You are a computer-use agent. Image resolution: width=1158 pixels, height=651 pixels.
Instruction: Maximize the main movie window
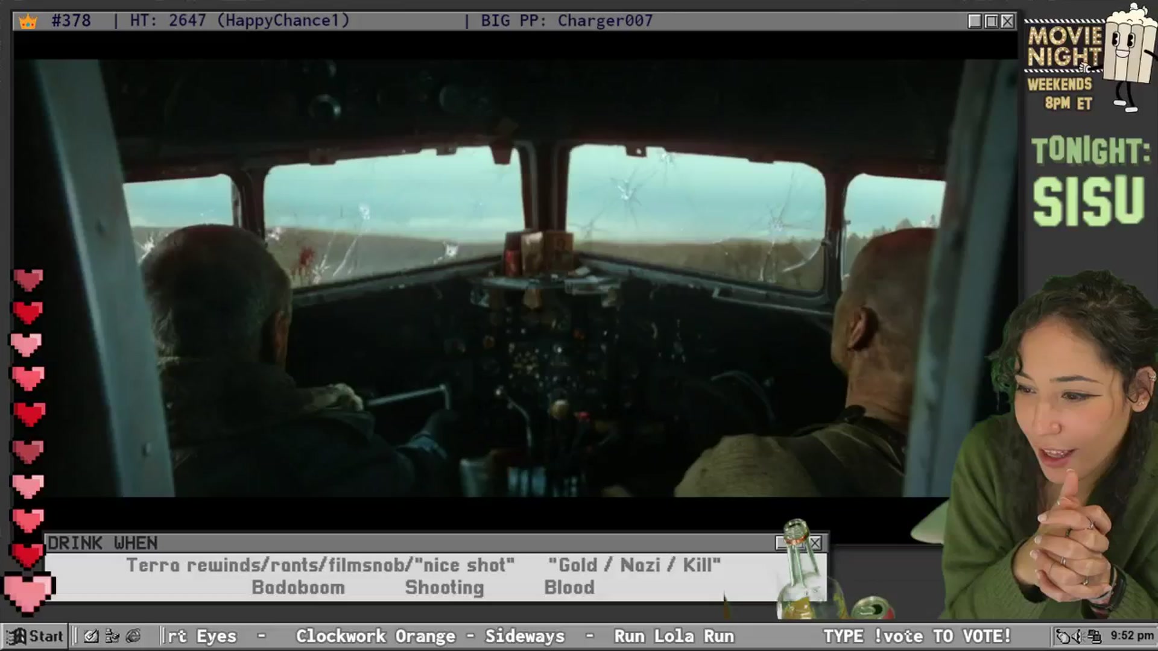point(991,21)
